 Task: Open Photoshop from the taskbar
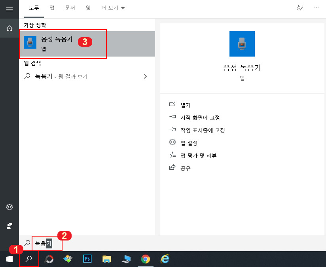pos(87,259)
